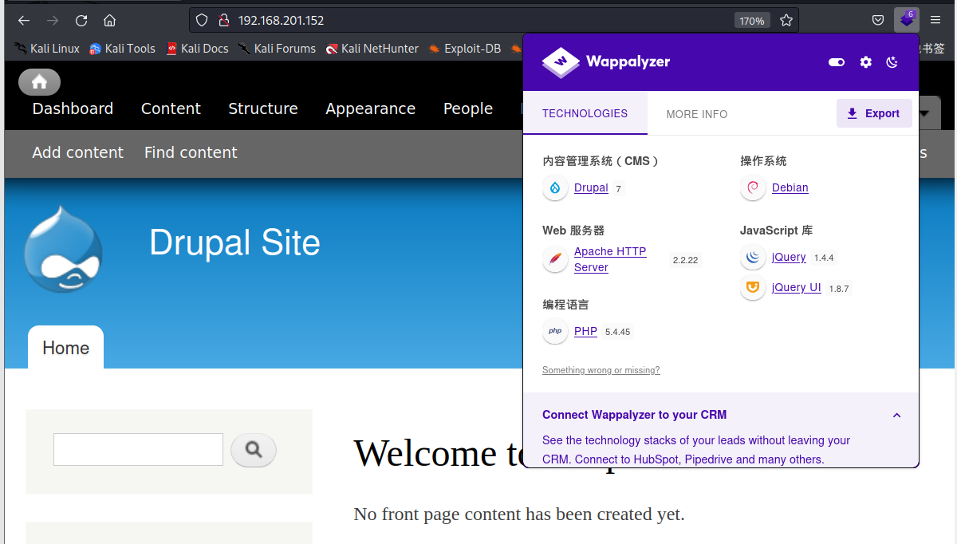957x544 pixels.
Task: Click the Find content shortcut
Action: (191, 152)
